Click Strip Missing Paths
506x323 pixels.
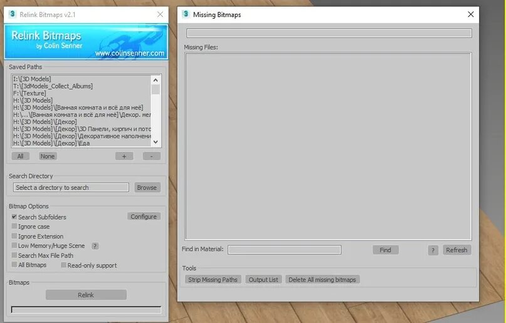click(x=213, y=280)
